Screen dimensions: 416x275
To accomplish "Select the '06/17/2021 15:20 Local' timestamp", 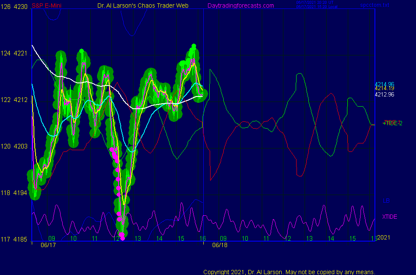I will pyautogui.click(x=317, y=7).
